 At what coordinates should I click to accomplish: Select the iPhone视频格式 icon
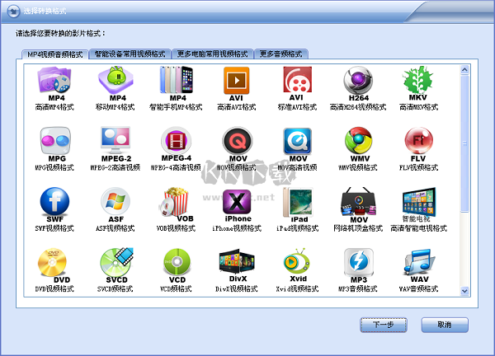(x=237, y=202)
